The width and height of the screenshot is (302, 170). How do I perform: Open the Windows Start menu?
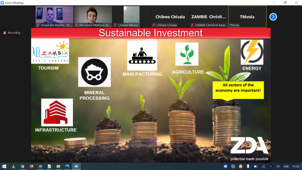pos(4,167)
